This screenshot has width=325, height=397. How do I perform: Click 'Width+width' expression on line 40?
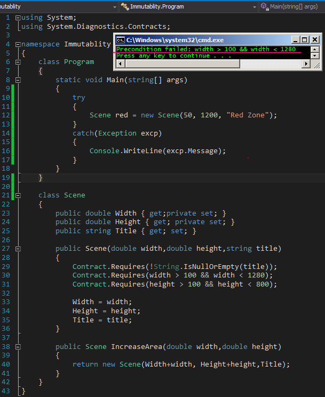(169, 364)
